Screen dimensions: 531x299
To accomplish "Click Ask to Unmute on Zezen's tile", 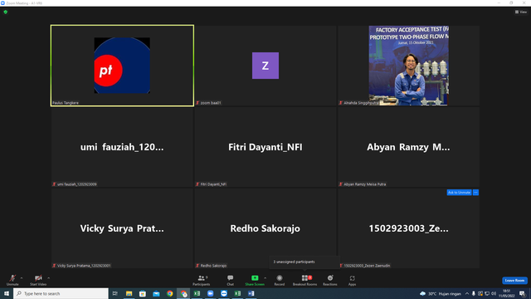I will point(459,193).
